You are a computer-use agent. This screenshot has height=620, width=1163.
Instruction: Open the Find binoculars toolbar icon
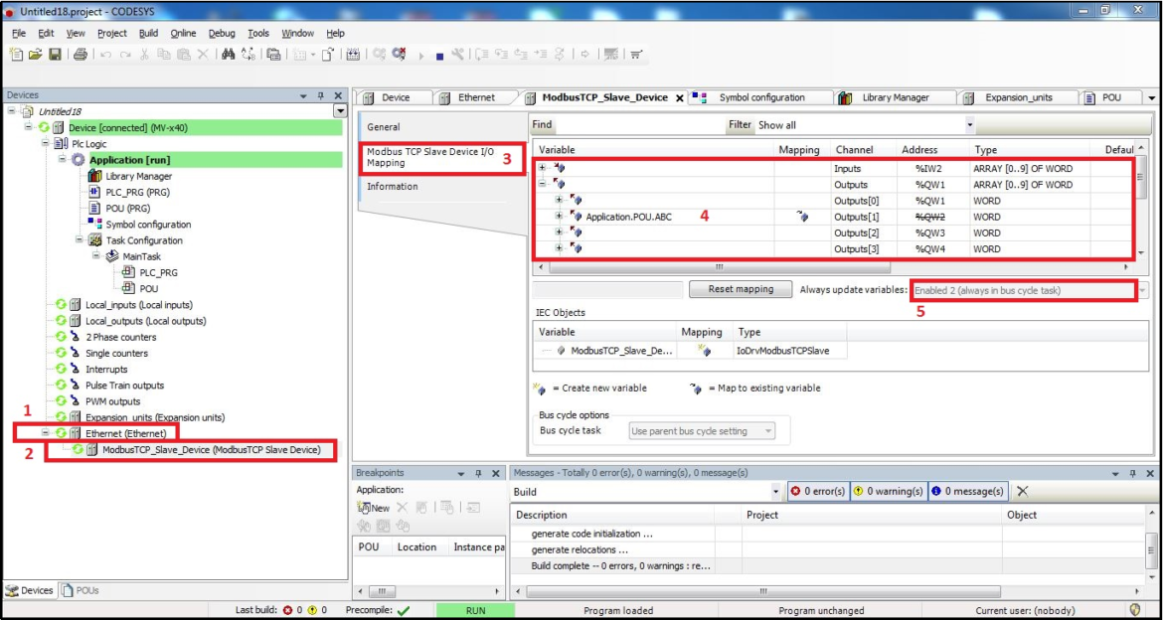pyautogui.click(x=228, y=54)
